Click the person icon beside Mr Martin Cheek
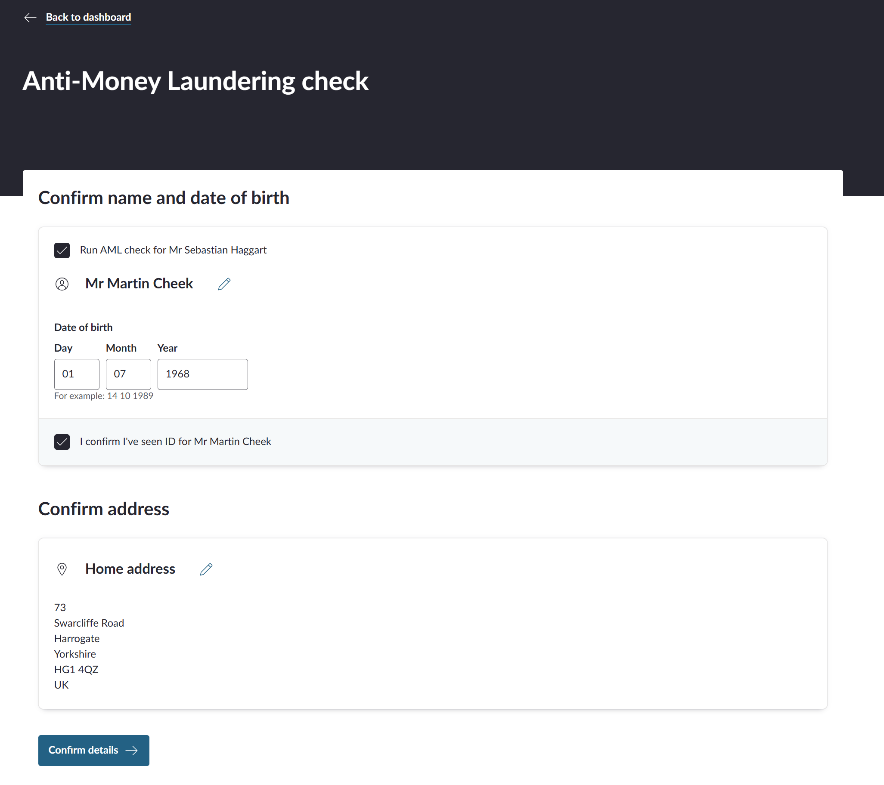This screenshot has width=884, height=785. click(x=62, y=284)
